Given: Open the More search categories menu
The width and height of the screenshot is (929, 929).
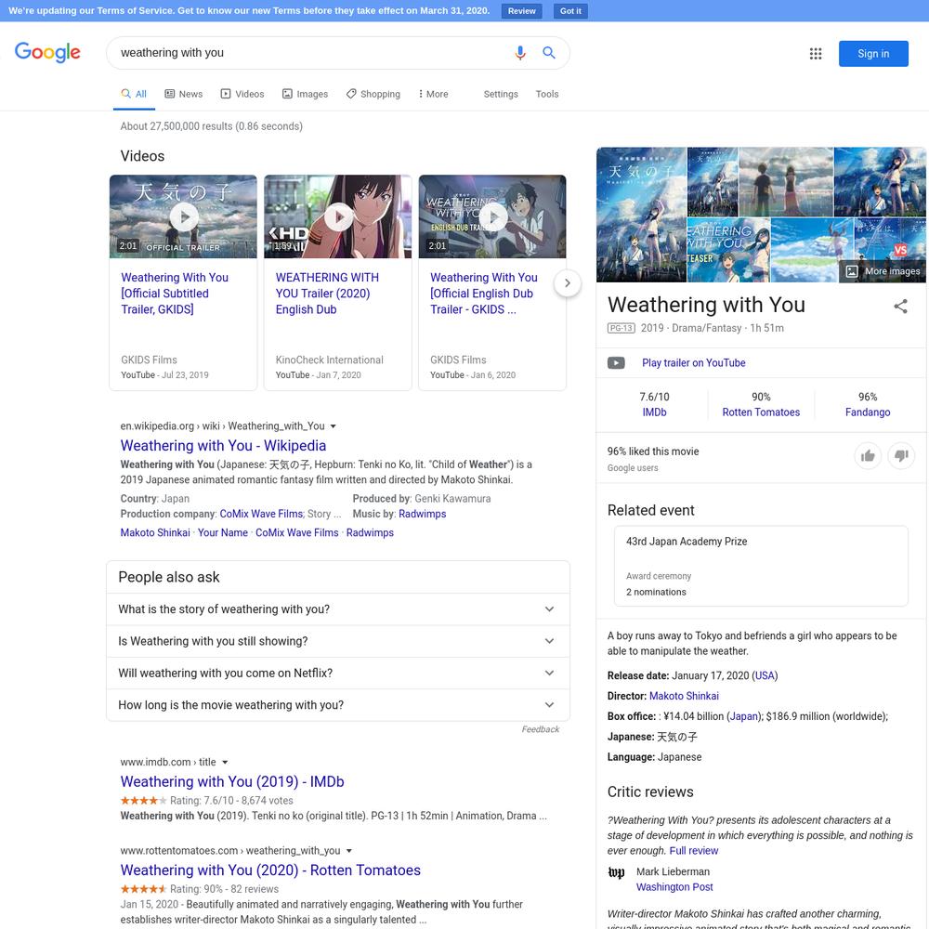Looking at the screenshot, I should [x=433, y=94].
